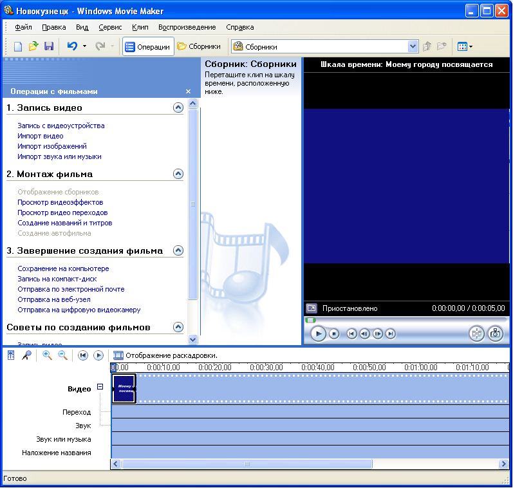Click the up one level icon

coord(427,46)
